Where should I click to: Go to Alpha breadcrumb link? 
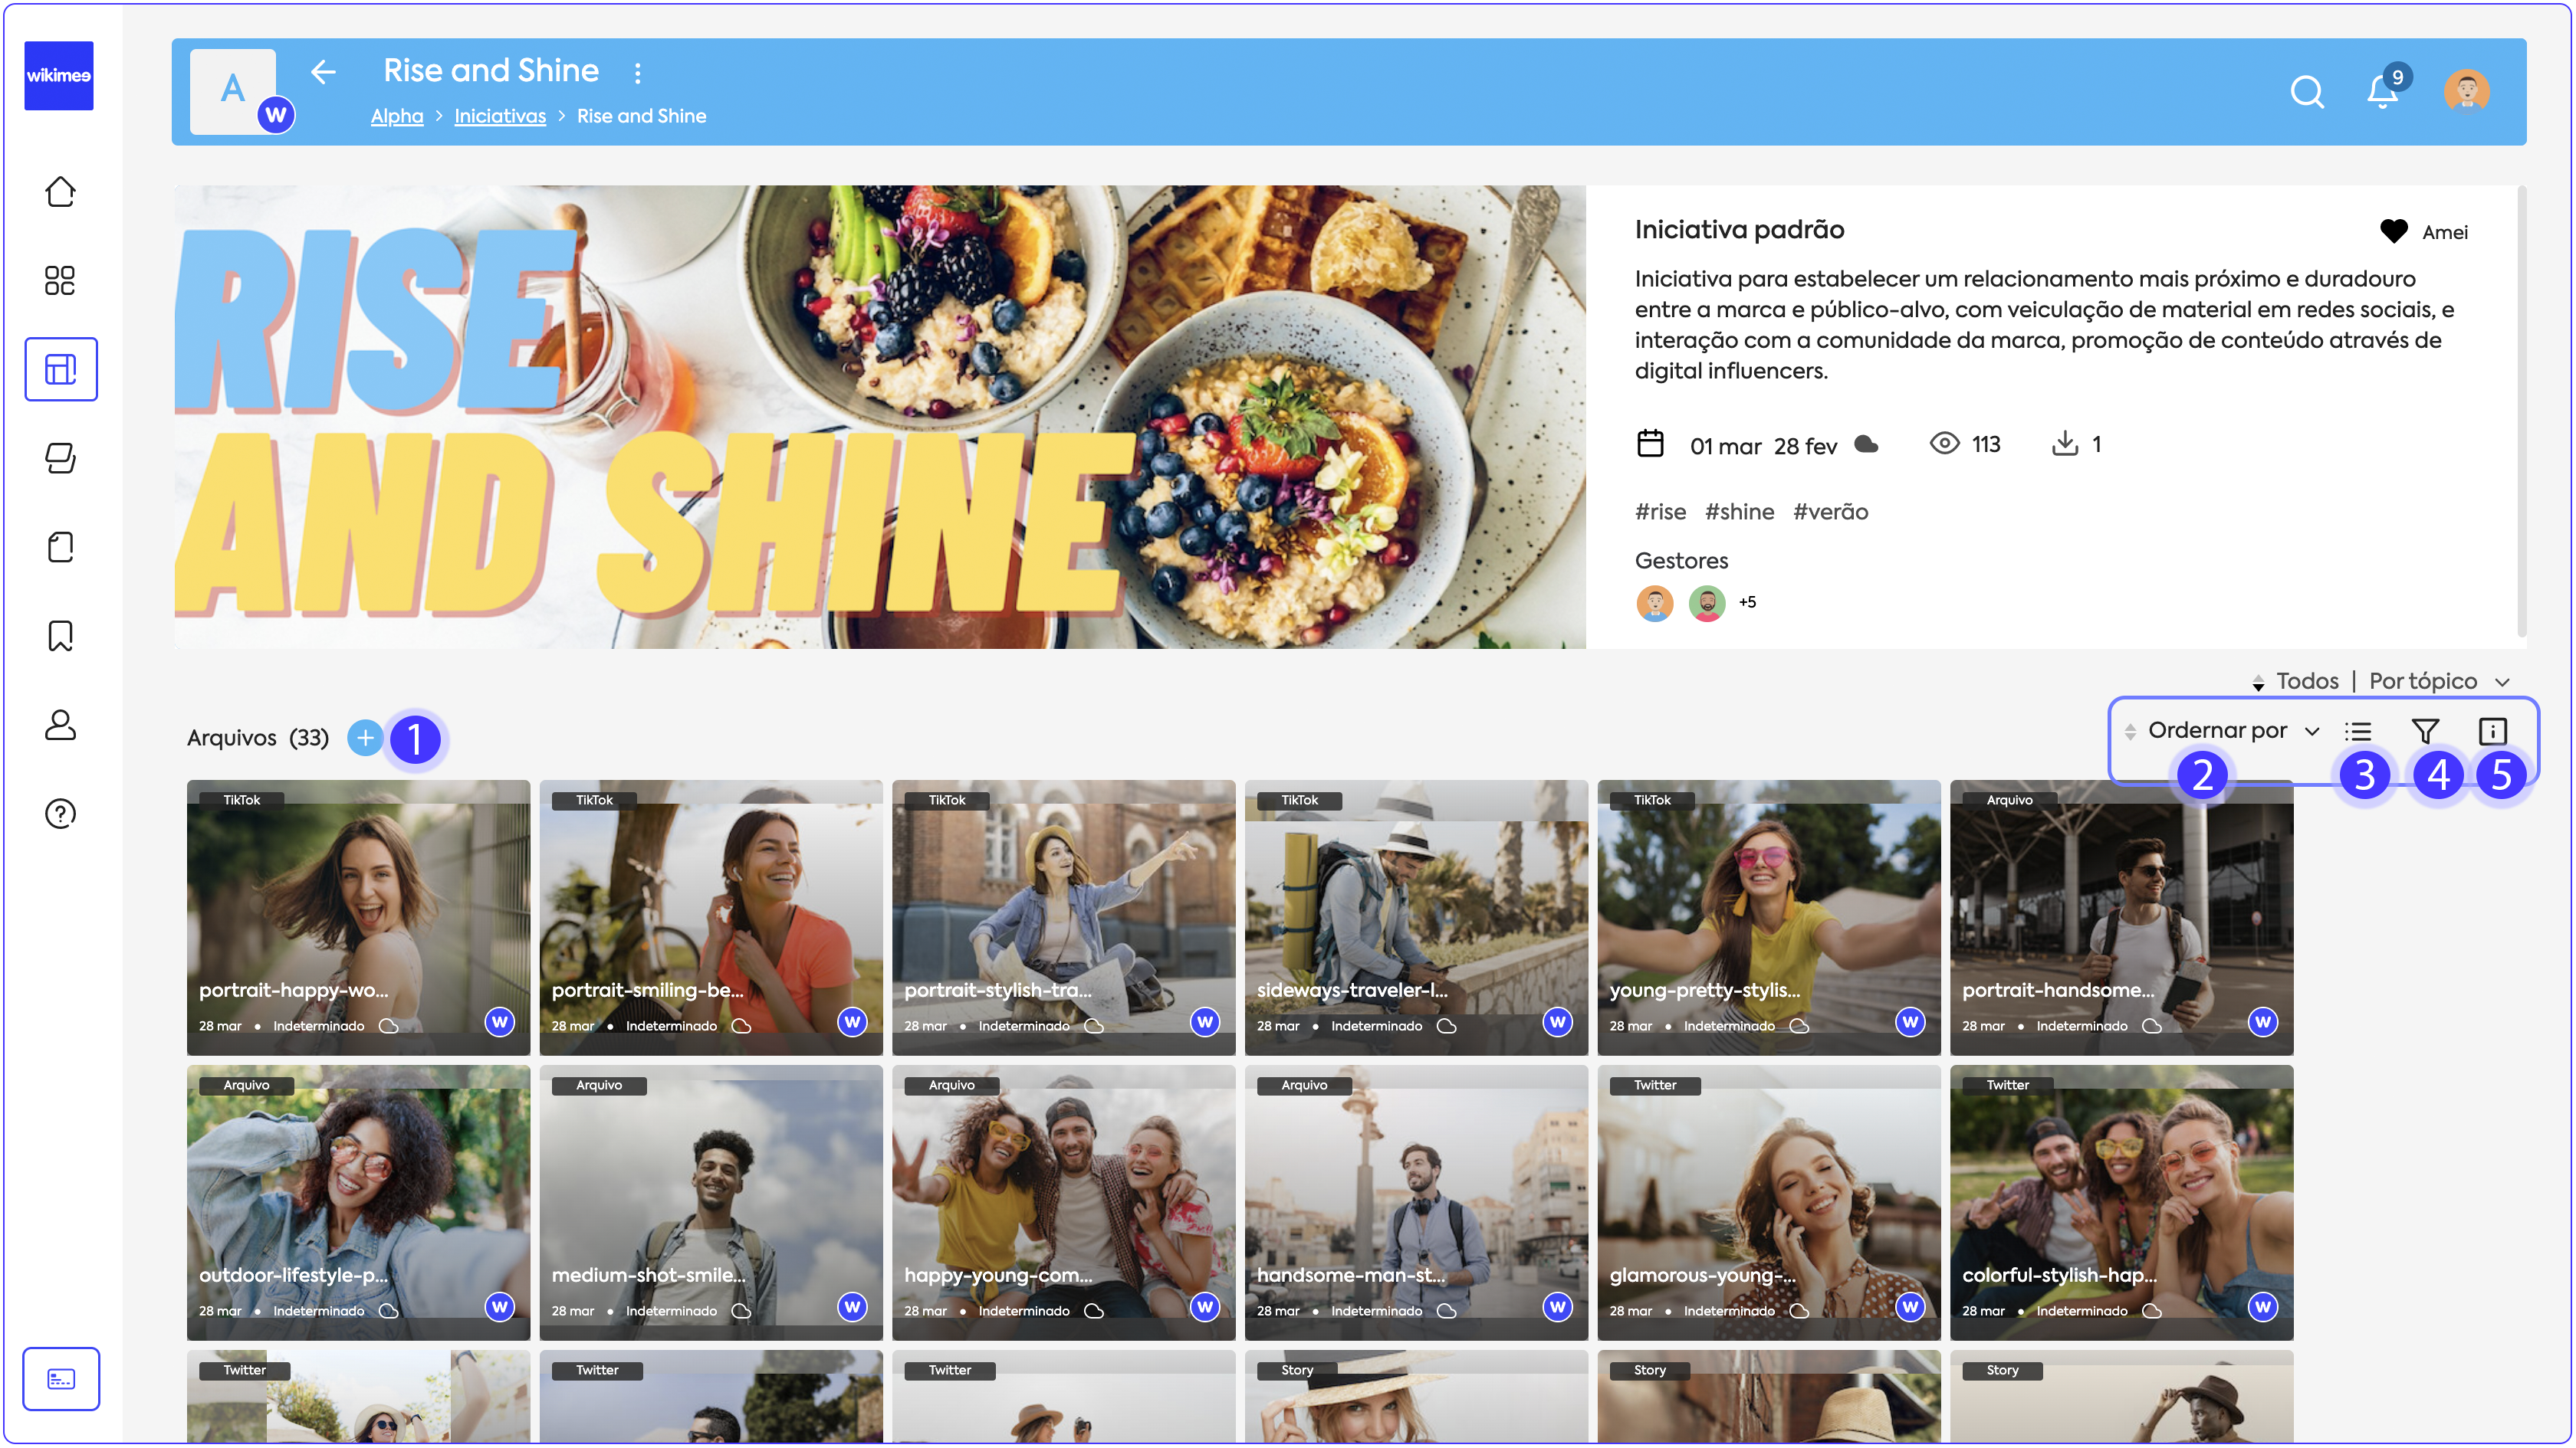pos(397,116)
